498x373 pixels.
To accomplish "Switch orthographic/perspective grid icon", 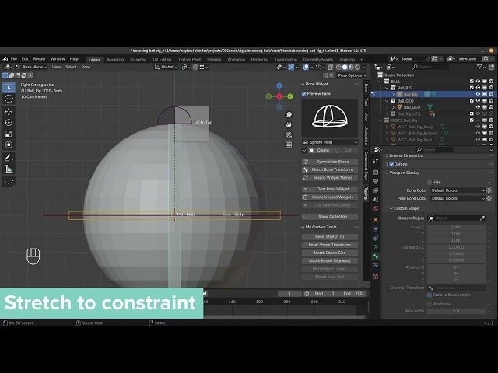I will [x=289, y=145].
